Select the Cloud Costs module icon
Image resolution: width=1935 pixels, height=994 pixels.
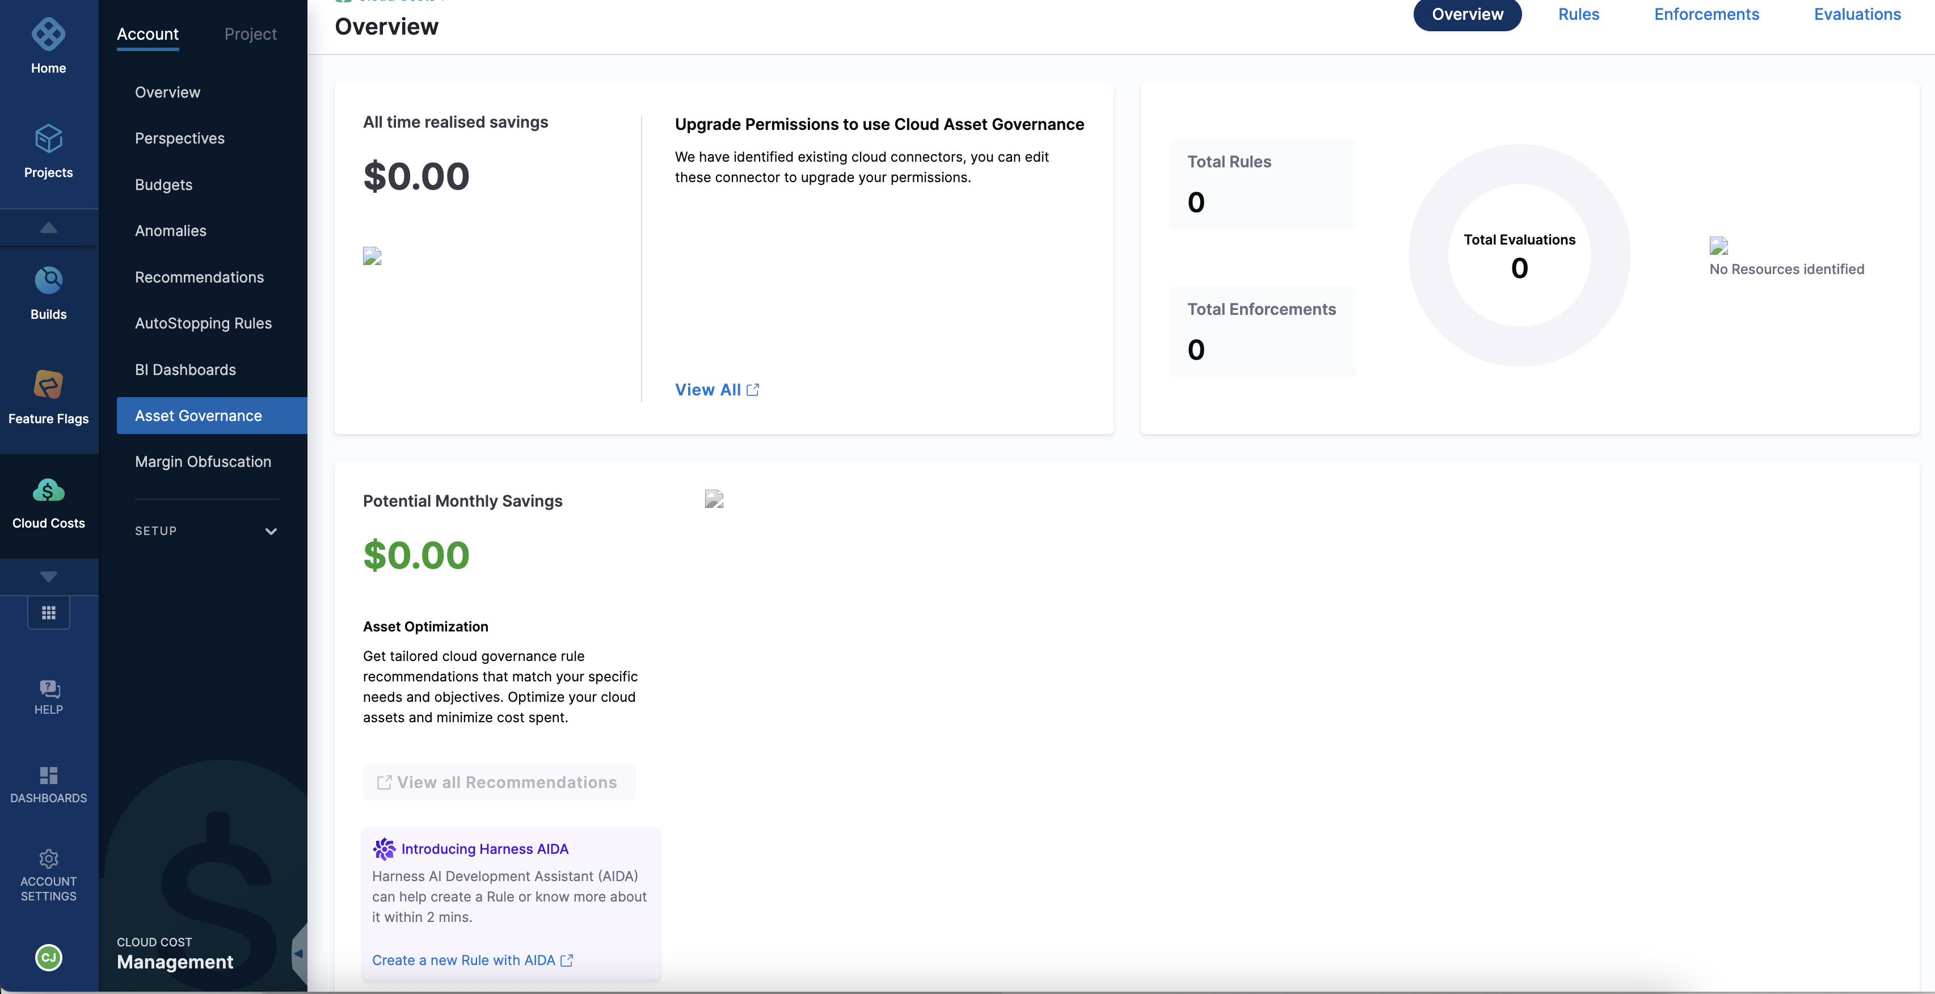coord(48,491)
